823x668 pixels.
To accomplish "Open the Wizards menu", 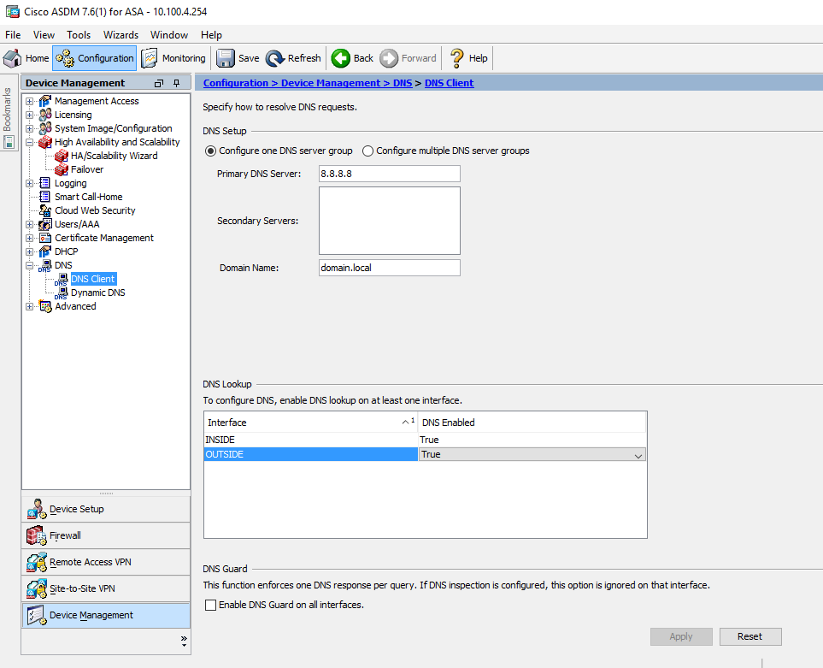I will click(x=121, y=35).
